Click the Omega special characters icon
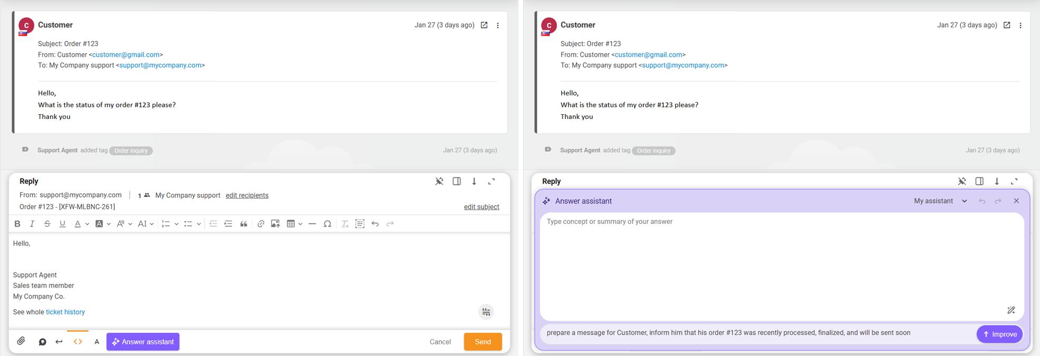 327,224
